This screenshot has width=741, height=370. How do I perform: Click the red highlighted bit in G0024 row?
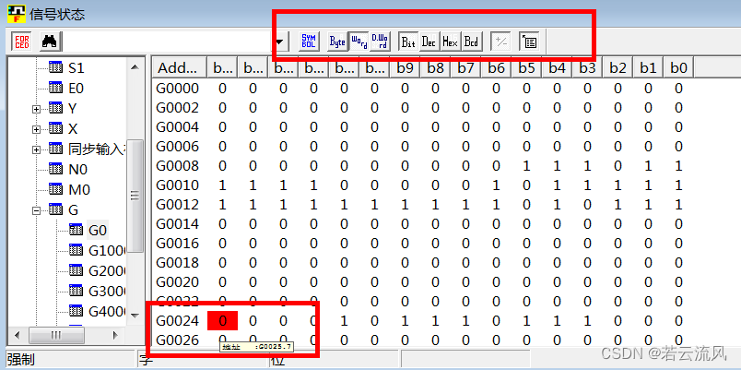click(223, 321)
